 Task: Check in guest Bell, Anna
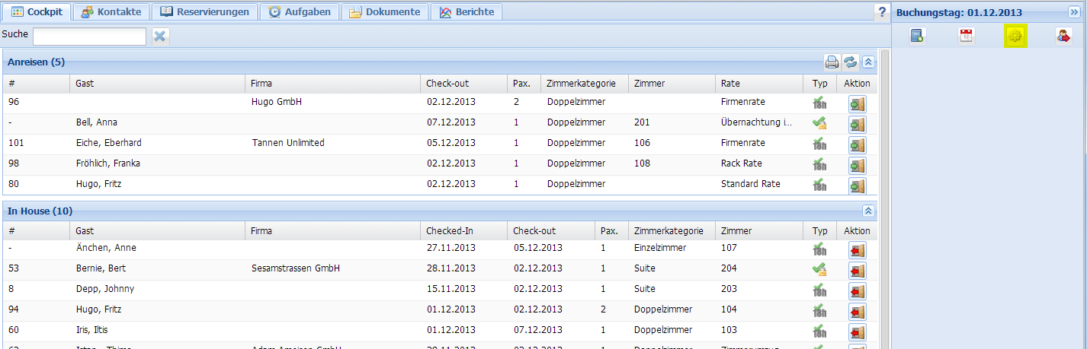pos(858,125)
